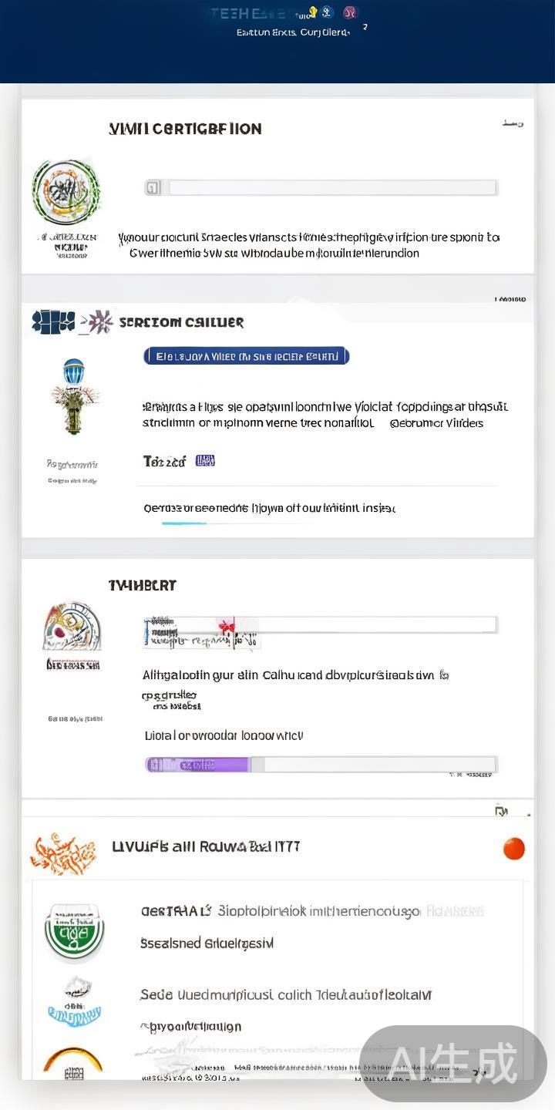Open the round green wreath emblem
Image resolution: width=555 pixels, height=1110 pixels.
(x=66, y=193)
